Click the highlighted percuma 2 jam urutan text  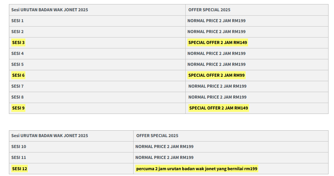tap(197, 168)
